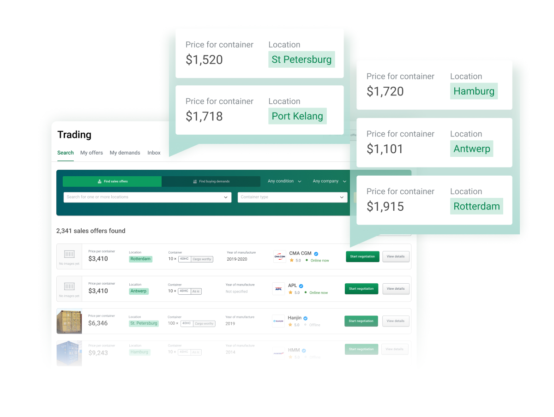Select Hamburg location in $1,720 card

click(474, 91)
